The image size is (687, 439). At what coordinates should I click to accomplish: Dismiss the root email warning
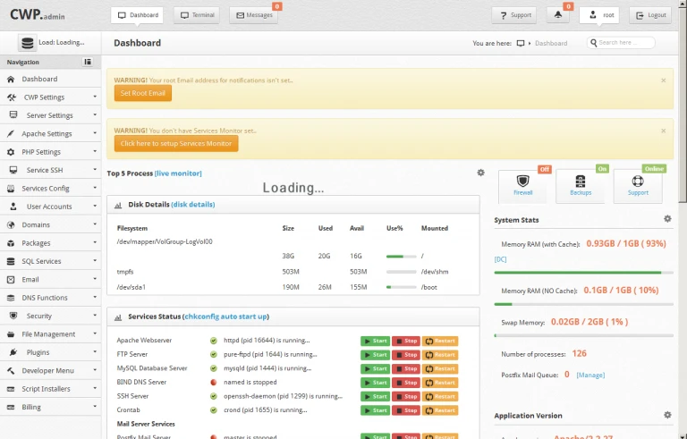(x=664, y=80)
